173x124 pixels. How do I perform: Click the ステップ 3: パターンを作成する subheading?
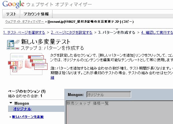pos(52,48)
